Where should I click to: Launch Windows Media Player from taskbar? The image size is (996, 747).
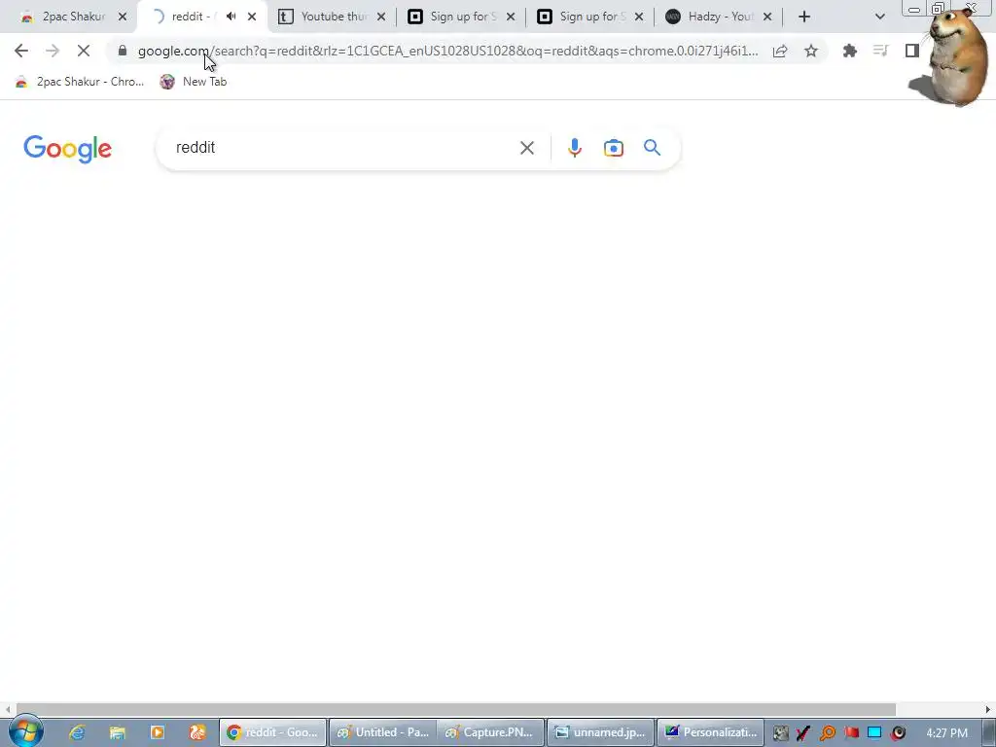[x=158, y=732]
